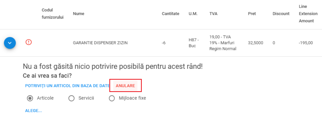The width and height of the screenshot is (322, 119).
Task: Click the red warning exclamation icon
Action: pos(29,42)
